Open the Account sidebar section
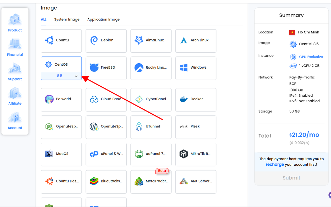The height and width of the screenshot is (207, 331). point(15,120)
